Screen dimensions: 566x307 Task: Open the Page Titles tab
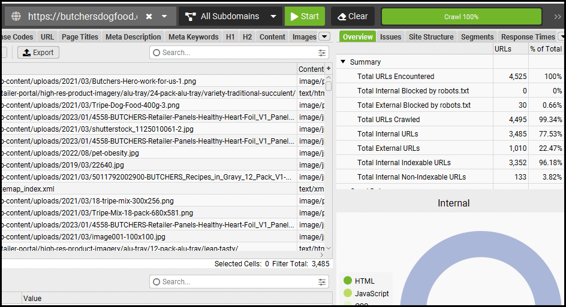(80, 37)
